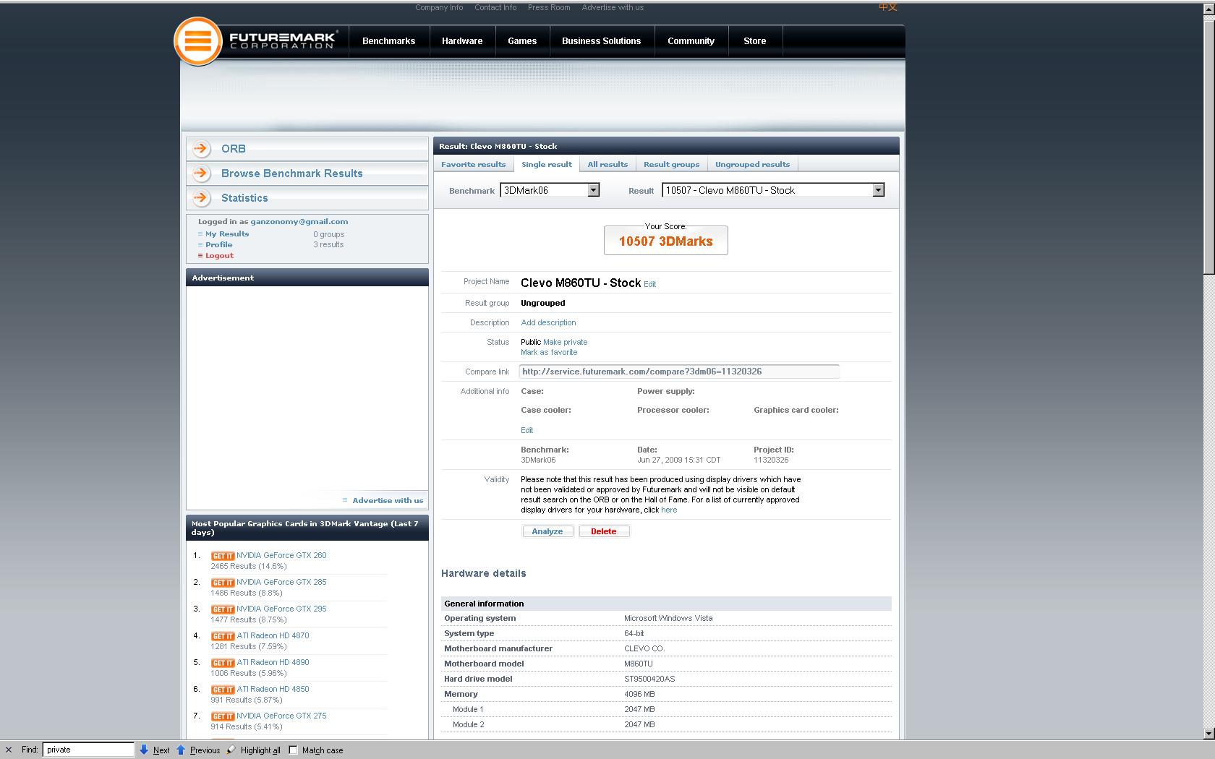The height and width of the screenshot is (759, 1215).
Task: Click the Futuremark orange logo icon
Action: [x=198, y=41]
